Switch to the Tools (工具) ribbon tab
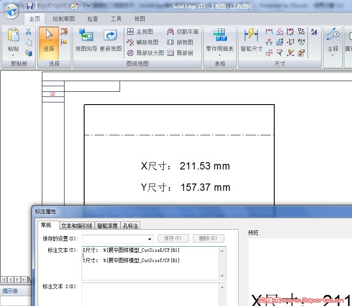 [116, 19]
